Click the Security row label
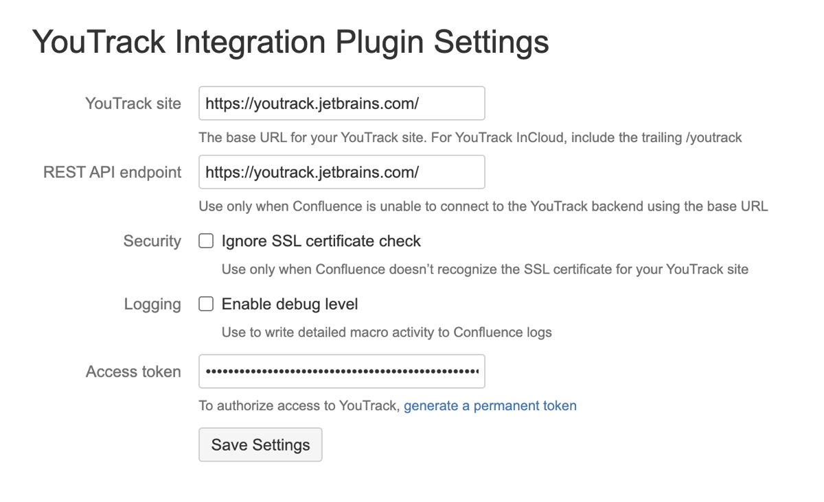824x502 pixels. pyautogui.click(x=152, y=241)
